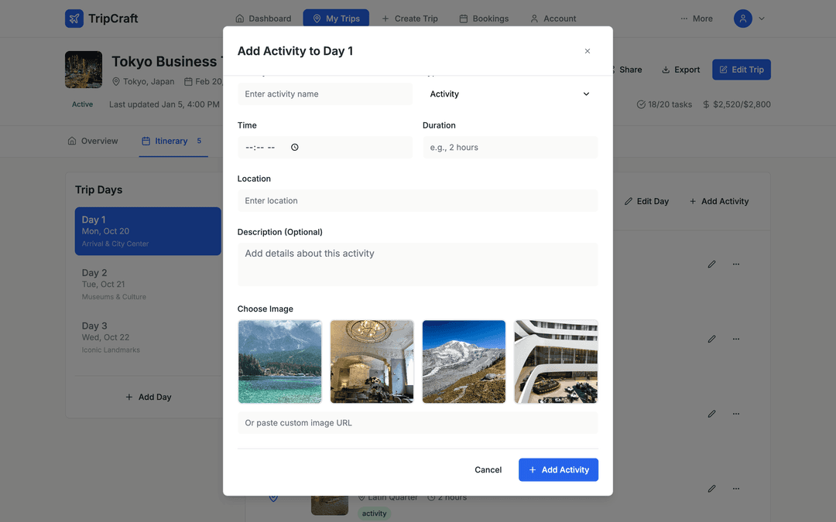Screen dimensions: 836x522
Task: Click the Add Activity submit button
Action: (558, 469)
